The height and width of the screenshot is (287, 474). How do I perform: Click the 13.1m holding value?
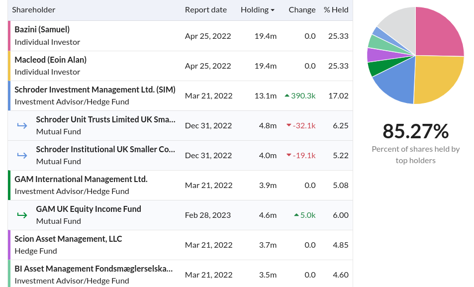click(x=266, y=96)
